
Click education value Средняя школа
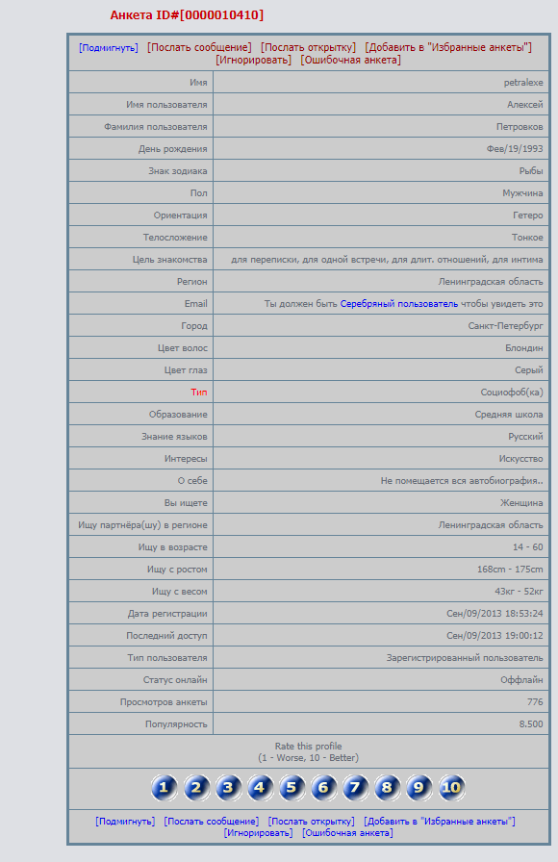pos(509,414)
